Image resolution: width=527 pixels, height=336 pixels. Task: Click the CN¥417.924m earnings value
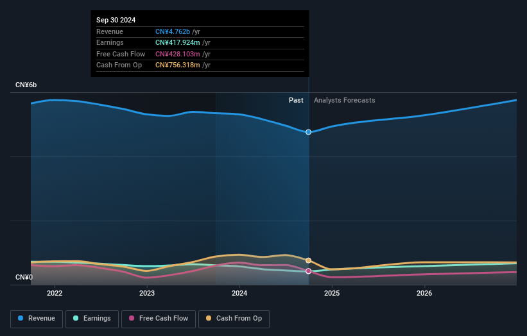(x=177, y=42)
